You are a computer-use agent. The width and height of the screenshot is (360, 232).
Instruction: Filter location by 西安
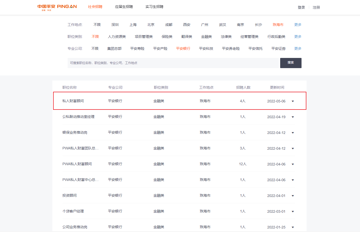click(x=187, y=25)
